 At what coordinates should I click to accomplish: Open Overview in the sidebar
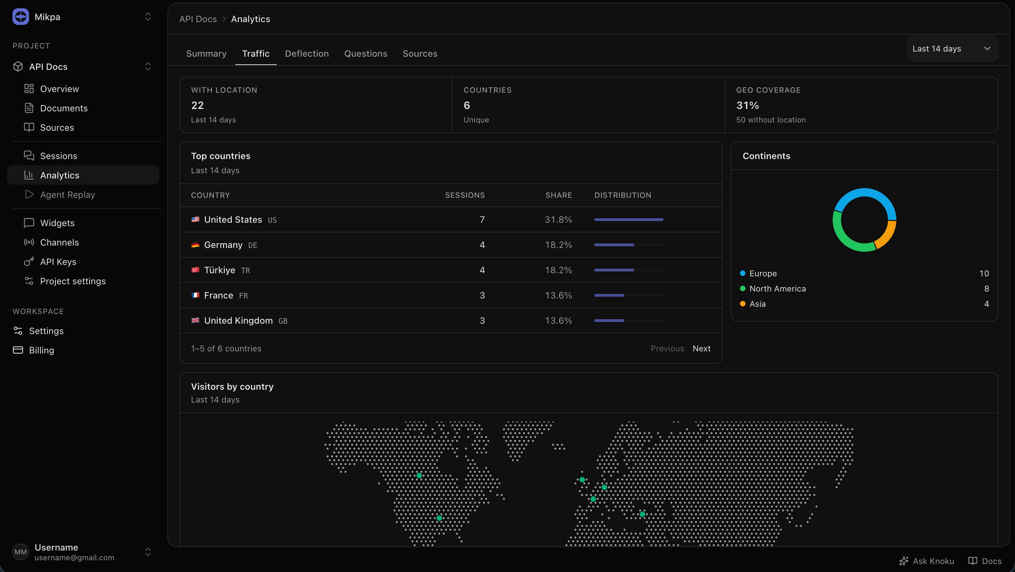(83, 89)
